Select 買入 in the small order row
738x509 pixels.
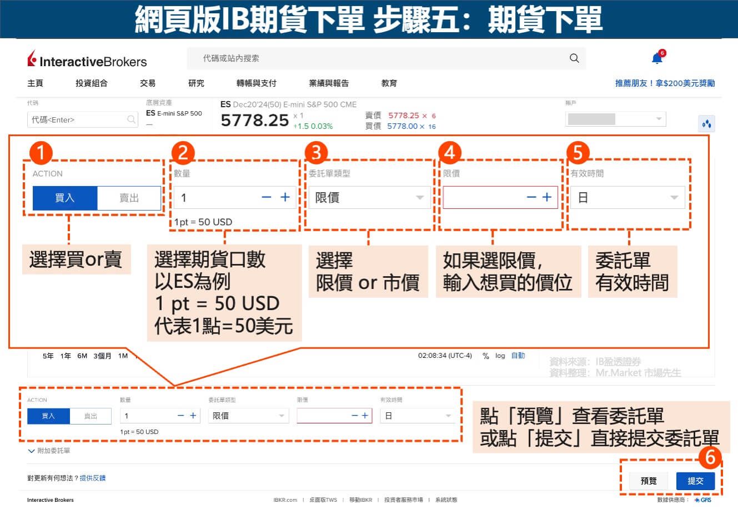(48, 416)
